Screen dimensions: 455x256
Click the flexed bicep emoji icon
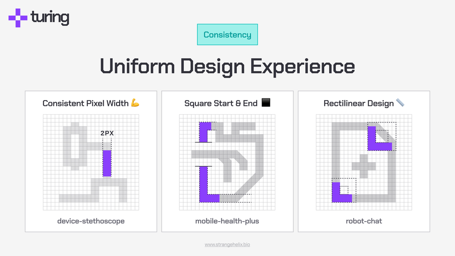pyautogui.click(x=135, y=103)
